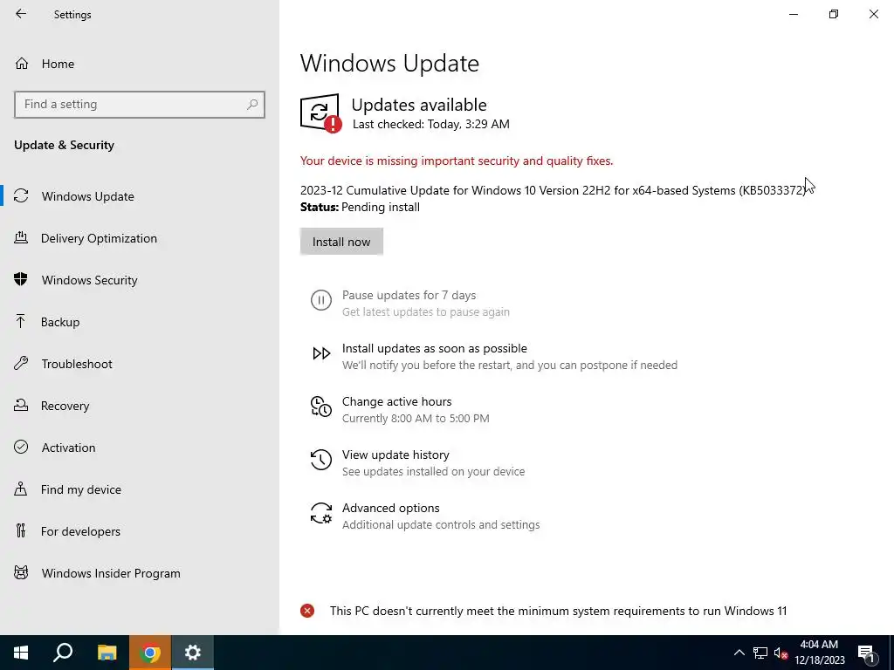Open taskbar search magnifier

coord(63,653)
